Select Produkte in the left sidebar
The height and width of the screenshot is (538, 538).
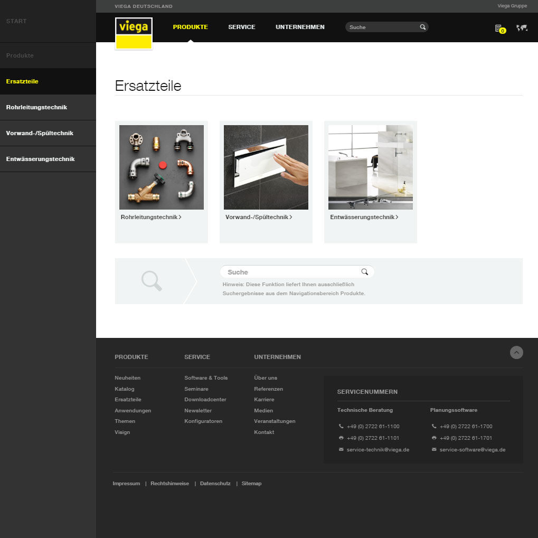20,55
